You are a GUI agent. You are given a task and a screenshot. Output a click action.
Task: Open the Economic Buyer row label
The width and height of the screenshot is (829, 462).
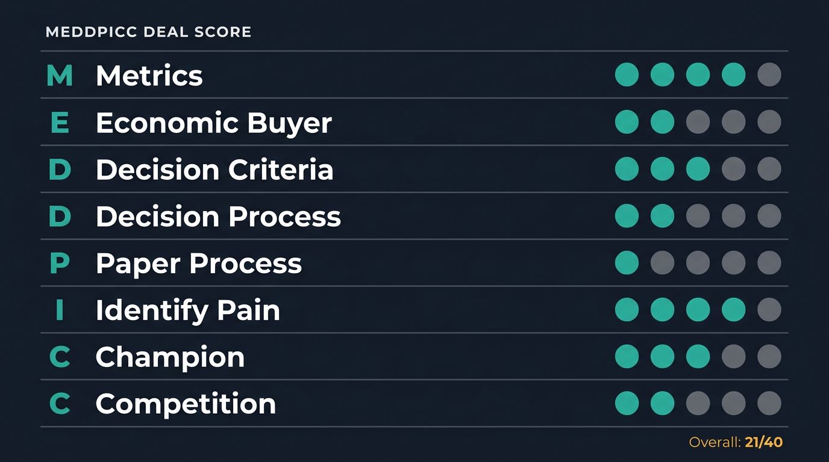pos(214,123)
